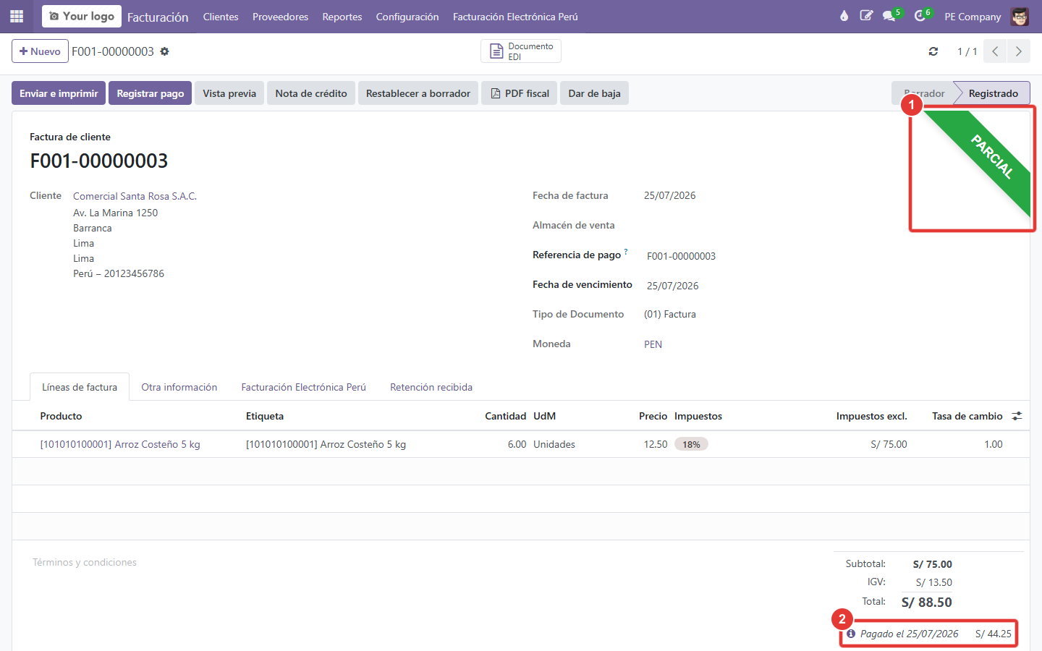This screenshot has width=1042, height=651.
Task: Switch to Otra información tab
Action: (179, 387)
